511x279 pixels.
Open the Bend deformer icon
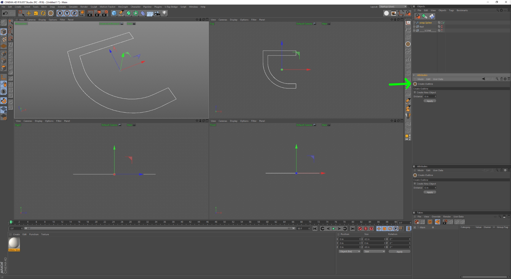tap(143, 13)
